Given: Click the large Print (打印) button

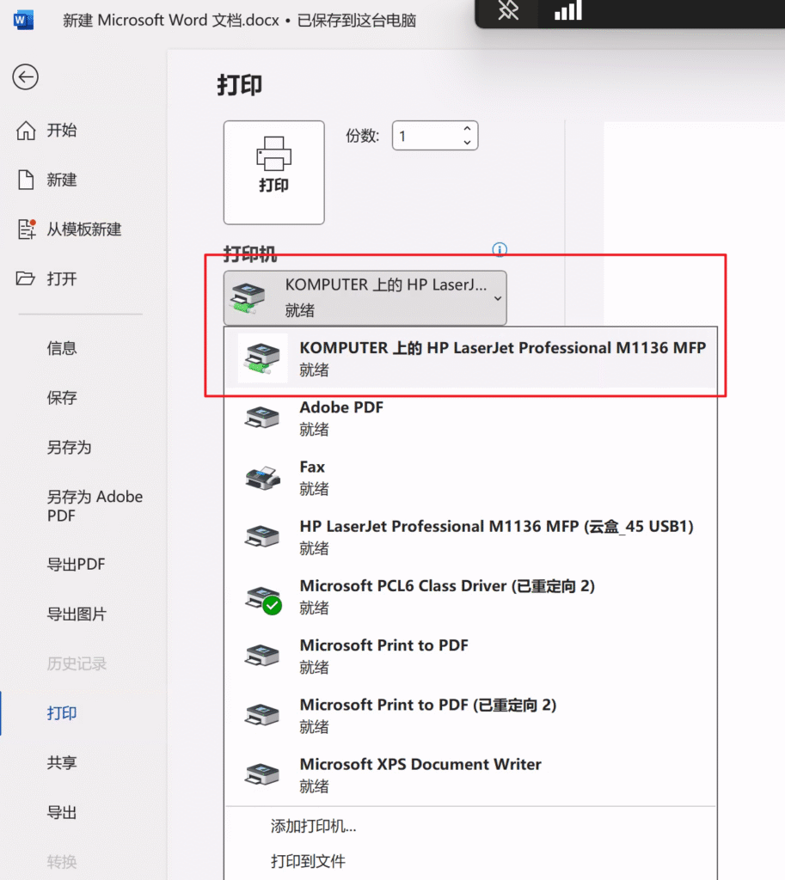Looking at the screenshot, I should (273, 172).
